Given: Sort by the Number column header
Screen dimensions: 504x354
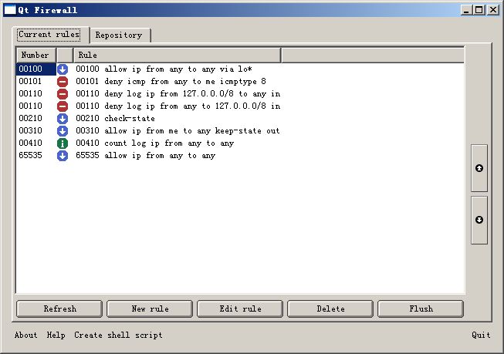Looking at the screenshot, I should (36, 55).
